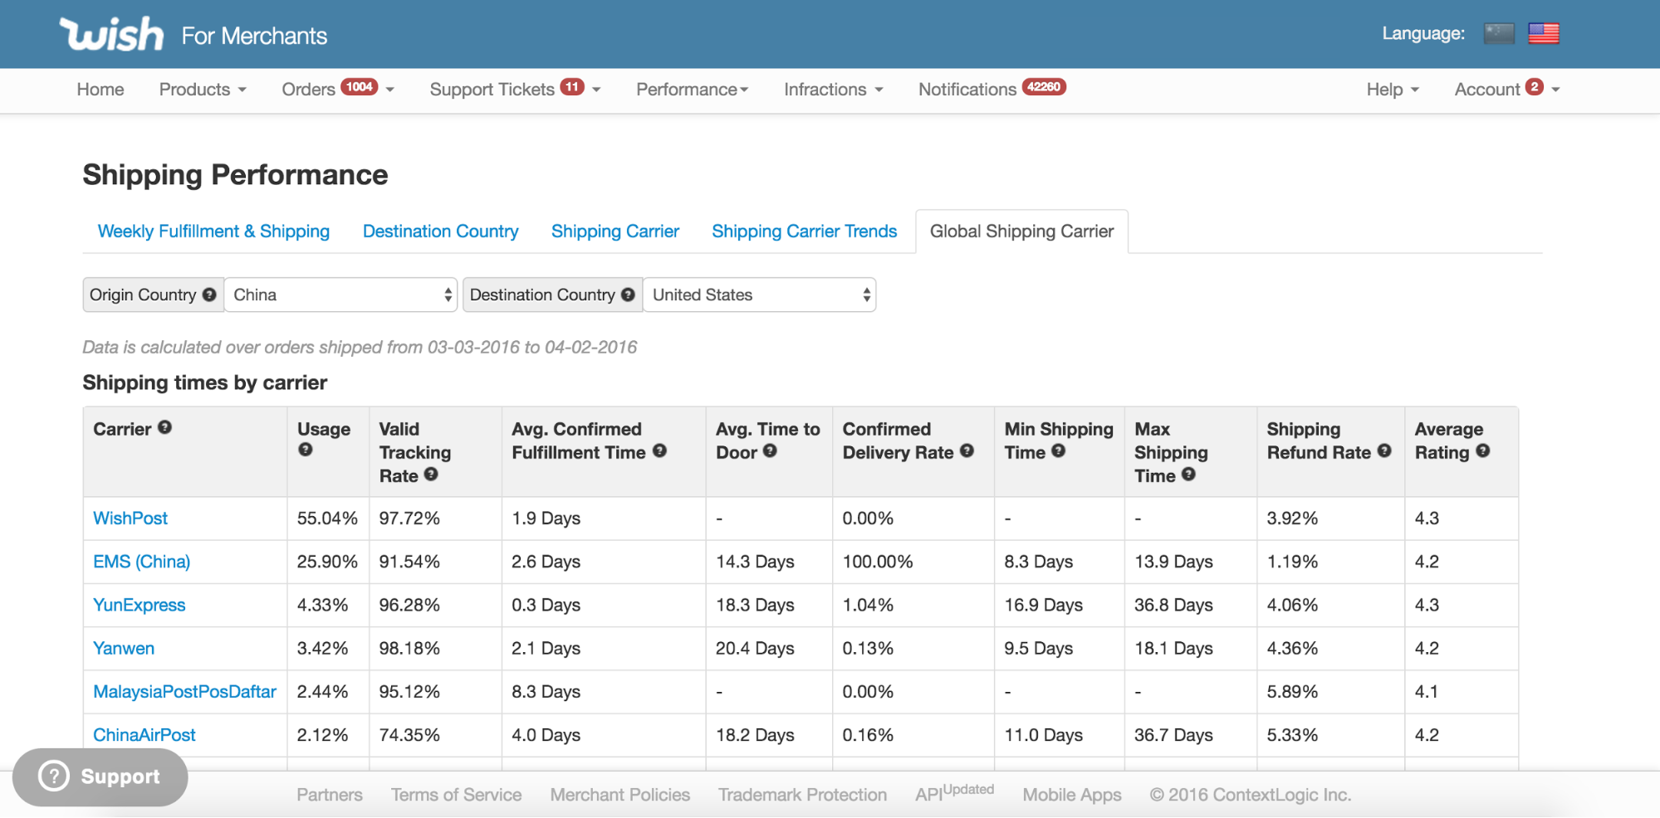Viewport: 1660px width, 818px height.
Task: Click help icon beside Origin Country
Action: pyautogui.click(x=209, y=295)
